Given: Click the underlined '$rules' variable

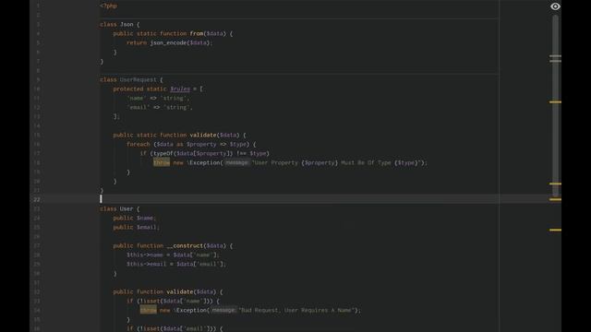Looking at the screenshot, I should pos(180,89).
